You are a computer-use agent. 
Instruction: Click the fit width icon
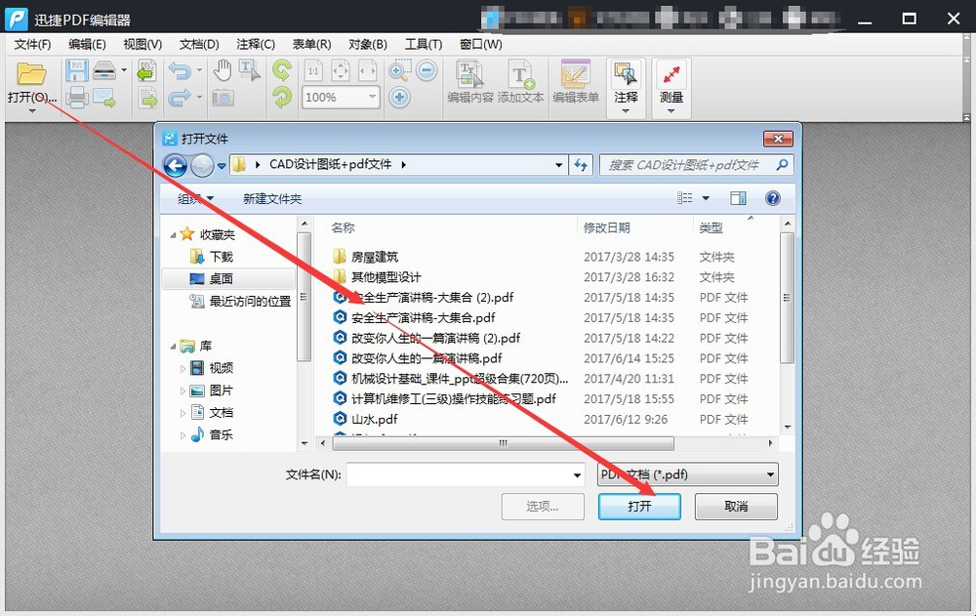(368, 70)
